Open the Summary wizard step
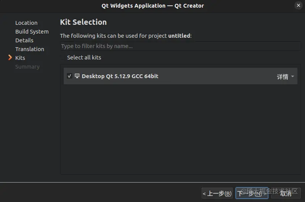 click(x=27, y=67)
